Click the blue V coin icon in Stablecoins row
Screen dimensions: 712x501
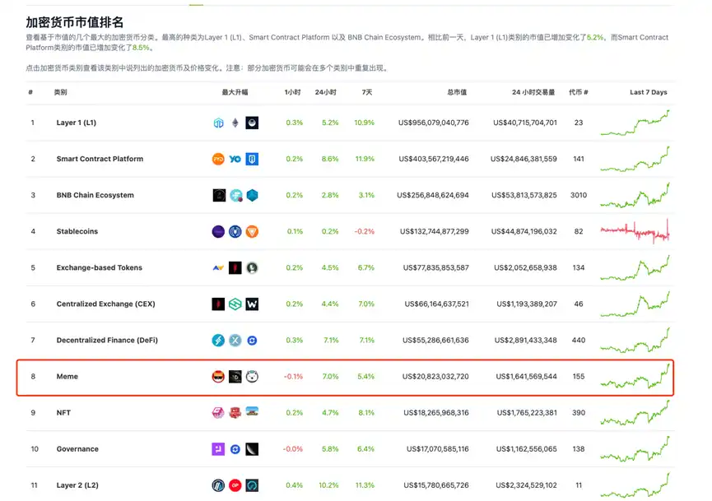click(x=235, y=231)
